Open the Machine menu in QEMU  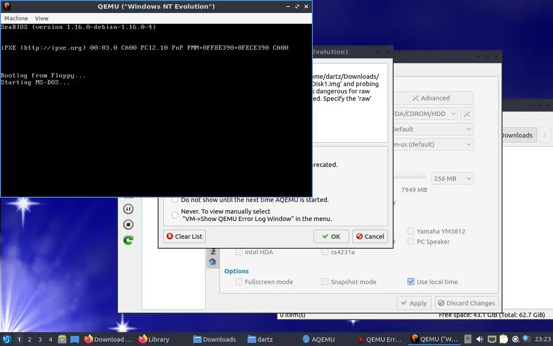(16, 18)
